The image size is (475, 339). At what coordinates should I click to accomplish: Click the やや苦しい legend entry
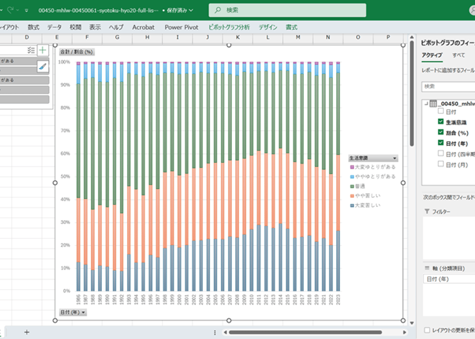point(365,196)
